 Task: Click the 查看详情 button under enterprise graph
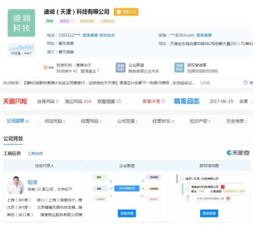tap(127, 213)
